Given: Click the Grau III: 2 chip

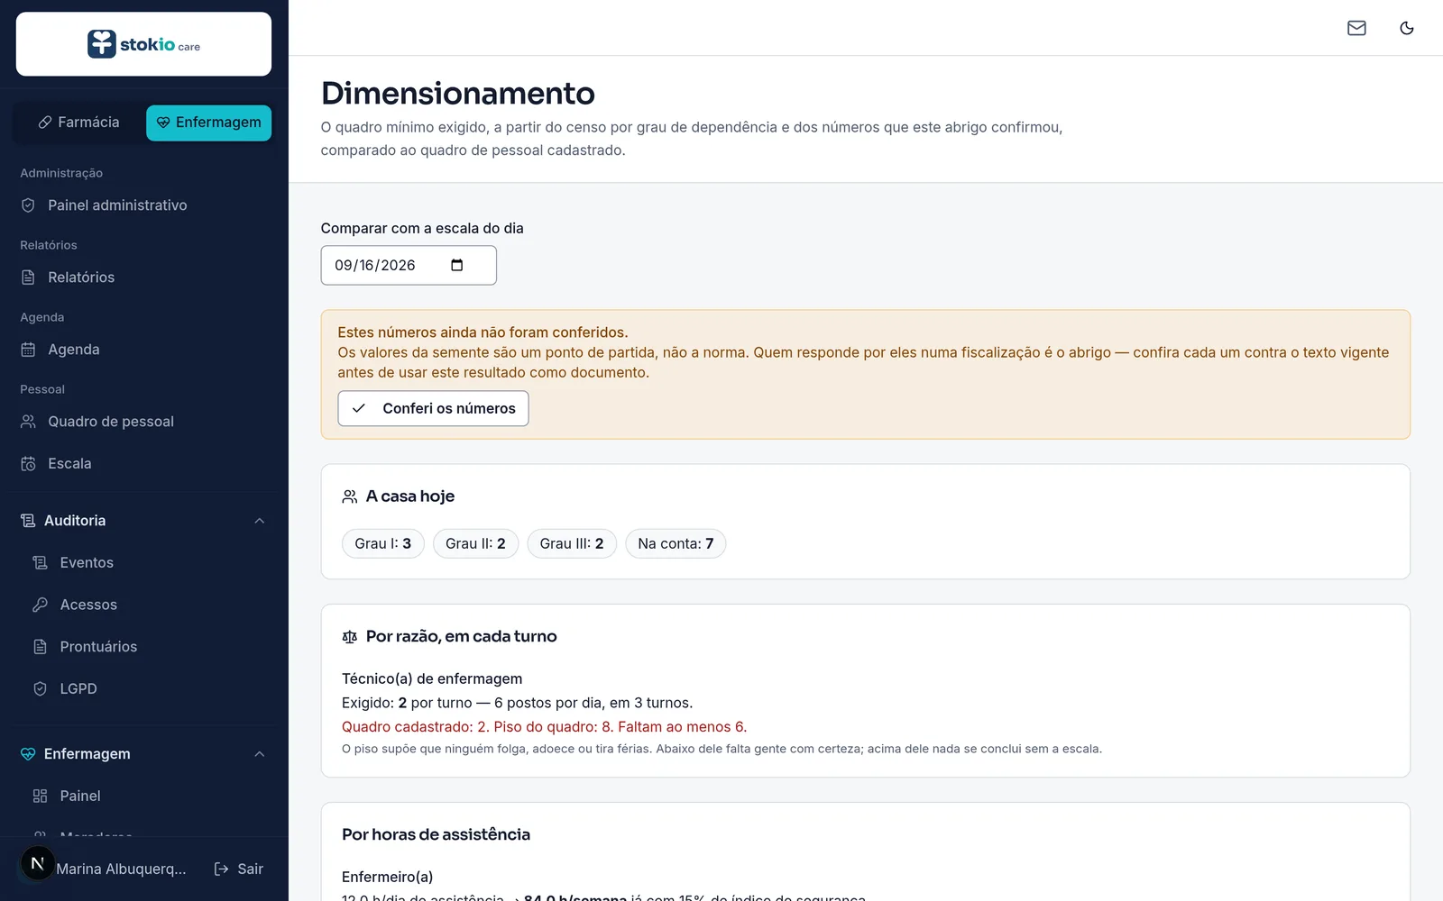Looking at the screenshot, I should [572, 543].
